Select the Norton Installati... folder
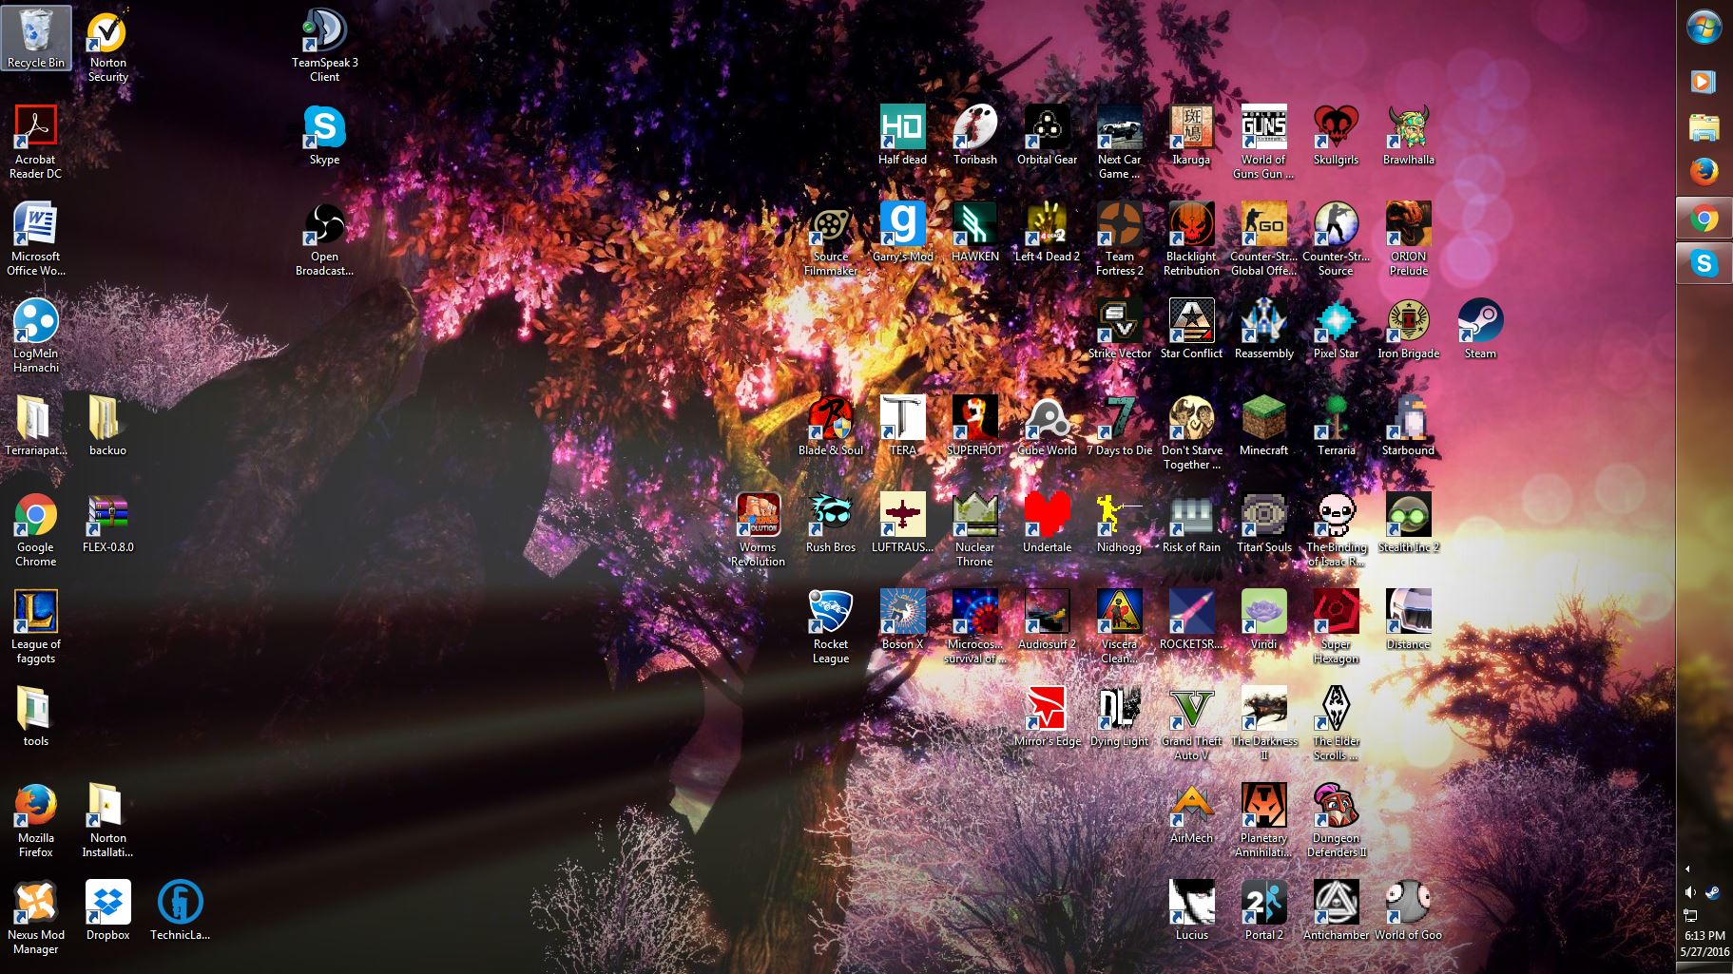The height and width of the screenshot is (974, 1733). (x=108, y=820)
